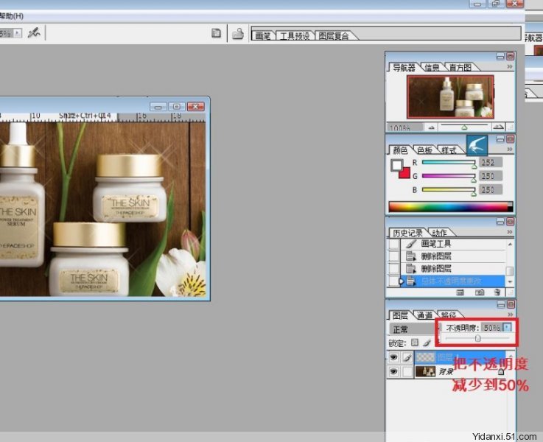The width and height of the screenshot is (543, 442).
Task: Select the 背景 layer thumbnail
Action: coord(425,372)
